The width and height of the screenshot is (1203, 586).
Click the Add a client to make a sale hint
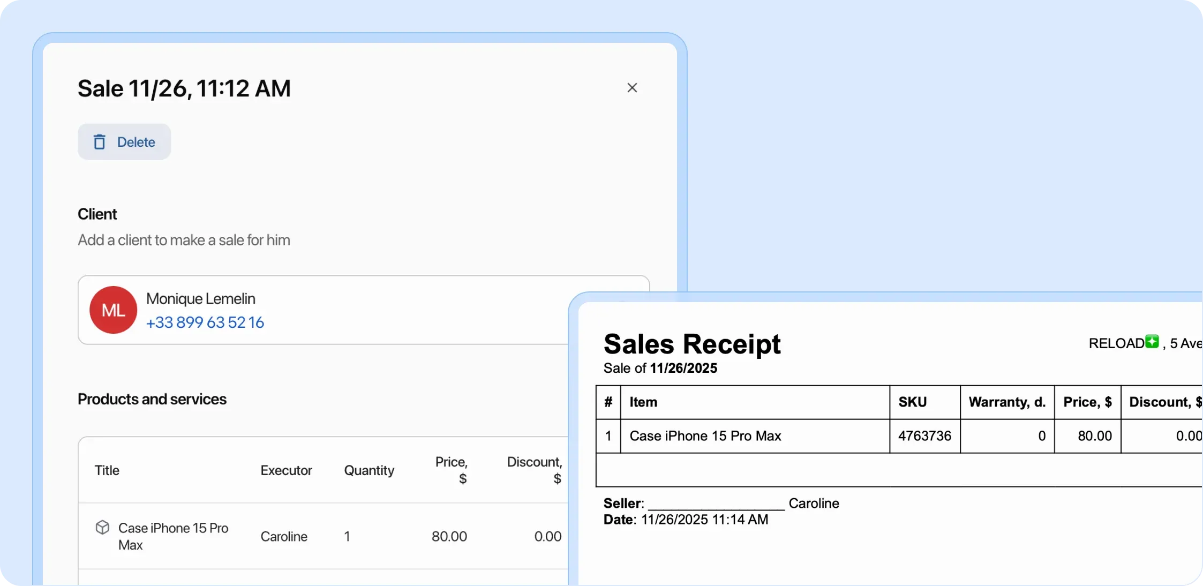click(x=184, y=240)
